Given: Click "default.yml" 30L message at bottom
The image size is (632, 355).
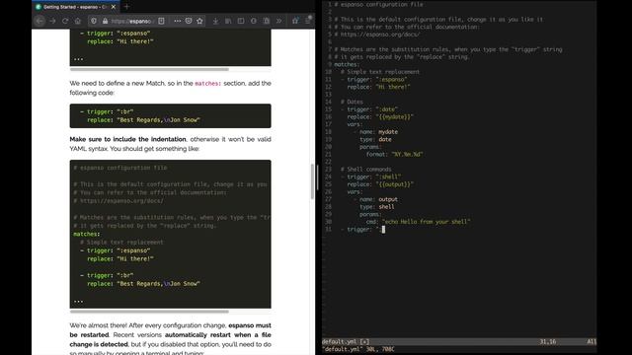Looking at the screenshot, I should pos(357,349).
